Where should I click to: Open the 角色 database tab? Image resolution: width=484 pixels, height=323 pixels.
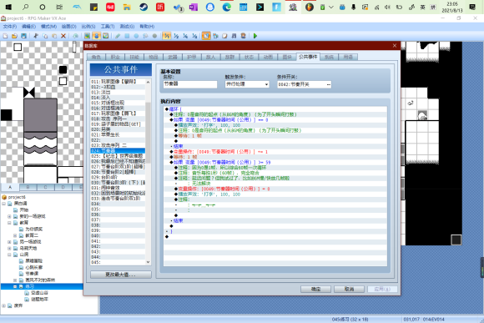click(x=96, y=57)
